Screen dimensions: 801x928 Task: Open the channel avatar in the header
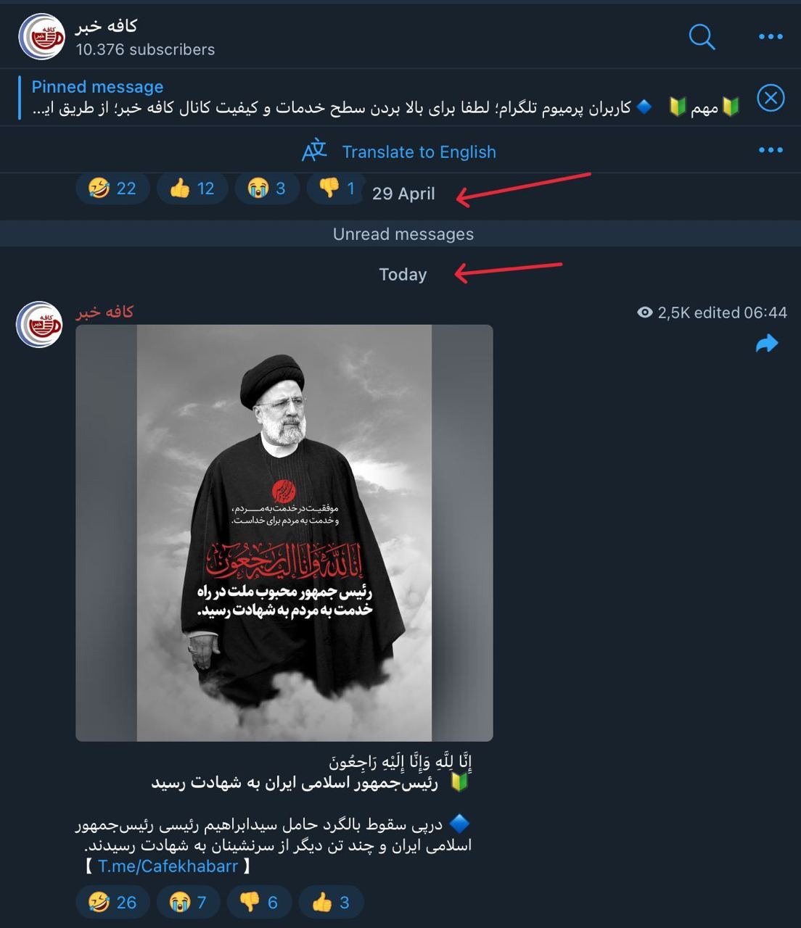tap(41, 36)
